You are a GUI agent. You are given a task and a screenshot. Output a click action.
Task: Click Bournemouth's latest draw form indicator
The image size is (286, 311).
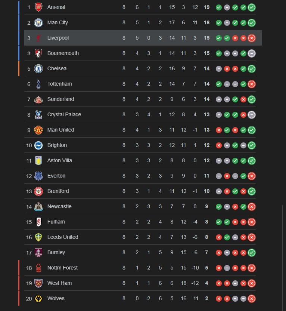[x=252, y=53]
